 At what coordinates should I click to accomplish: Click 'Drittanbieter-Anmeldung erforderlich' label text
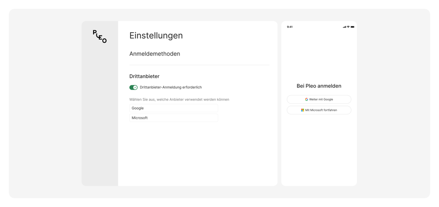(x=171, y=87)
